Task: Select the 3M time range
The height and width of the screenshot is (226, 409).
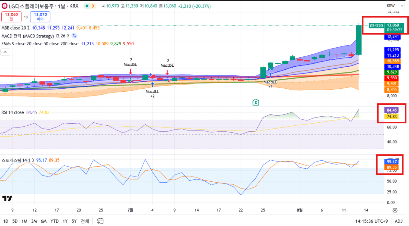Action: (34, 221)
